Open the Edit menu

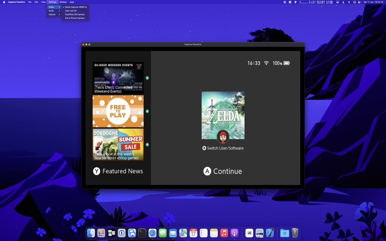pyautogui.click(x=36, y=2)
